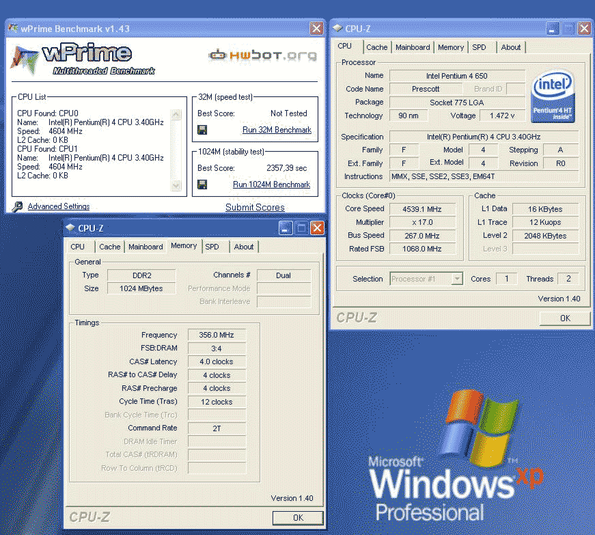Click the save icon beside Run 32M Benchmark
This screenshot has height=535, width=595.
pyautogui.click(x=202, y=130)
